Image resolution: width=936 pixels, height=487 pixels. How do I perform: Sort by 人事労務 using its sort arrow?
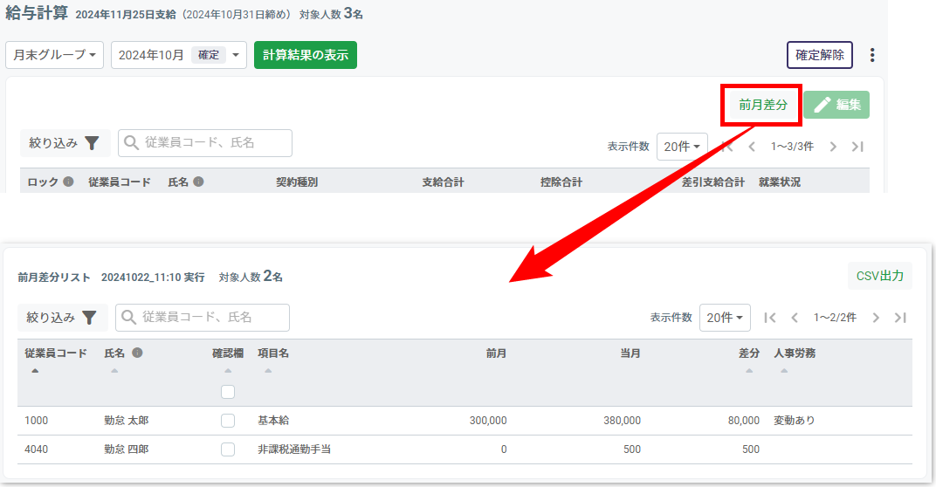pos(784,371)
